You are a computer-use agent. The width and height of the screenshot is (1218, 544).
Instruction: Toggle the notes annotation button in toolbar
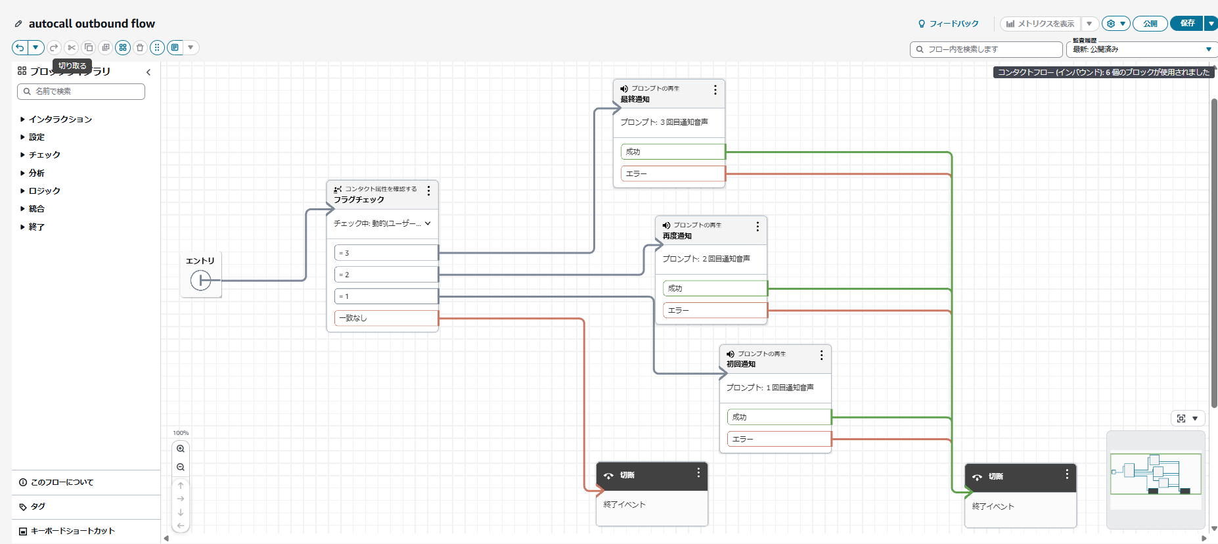[175, 47]
